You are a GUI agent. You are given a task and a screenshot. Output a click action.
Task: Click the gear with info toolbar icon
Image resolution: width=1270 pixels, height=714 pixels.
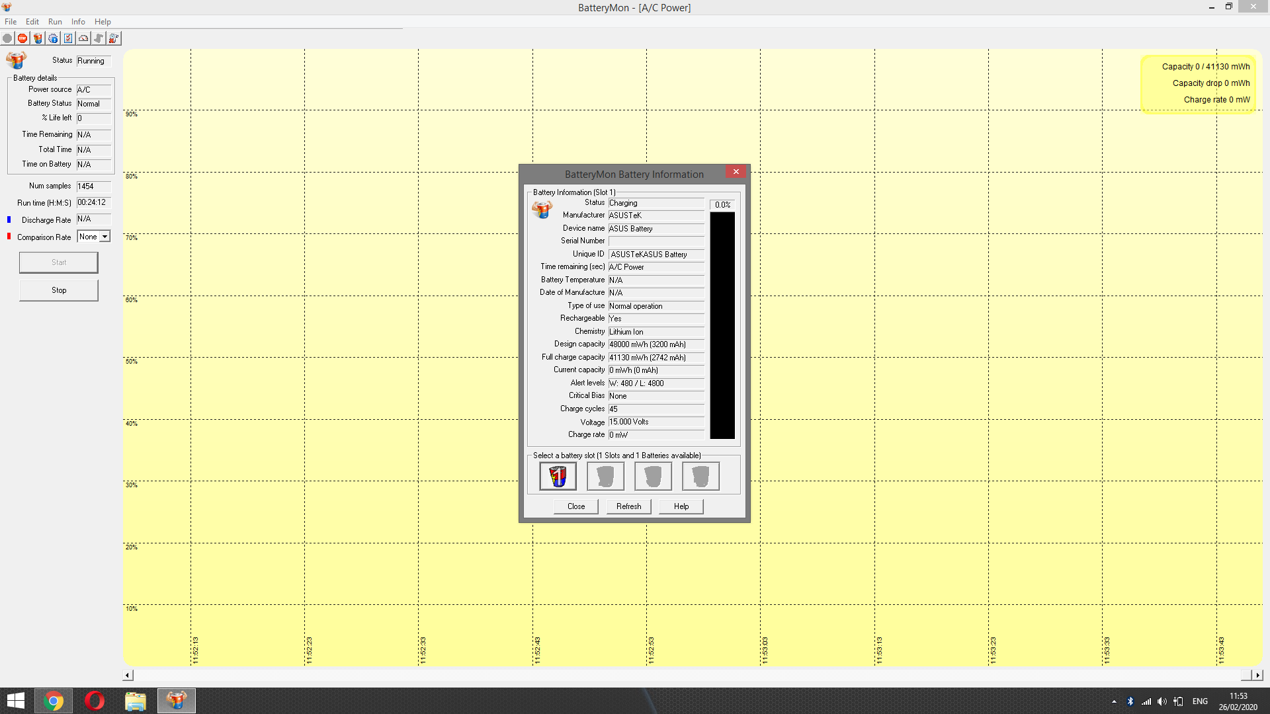pos(53,38)
